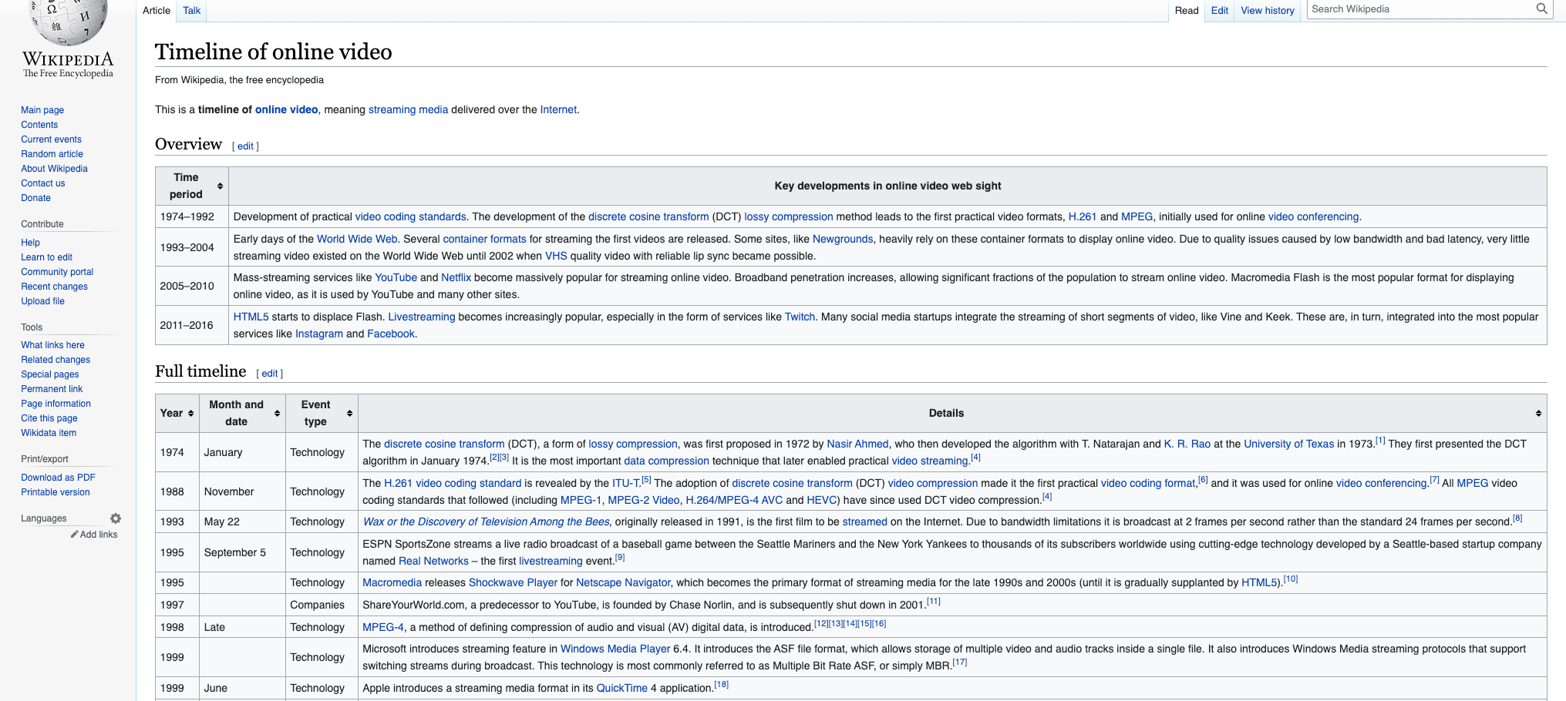The height and width of the screenshot is (701, 1566).
Task: Open the Printable version
Action: 55,492
